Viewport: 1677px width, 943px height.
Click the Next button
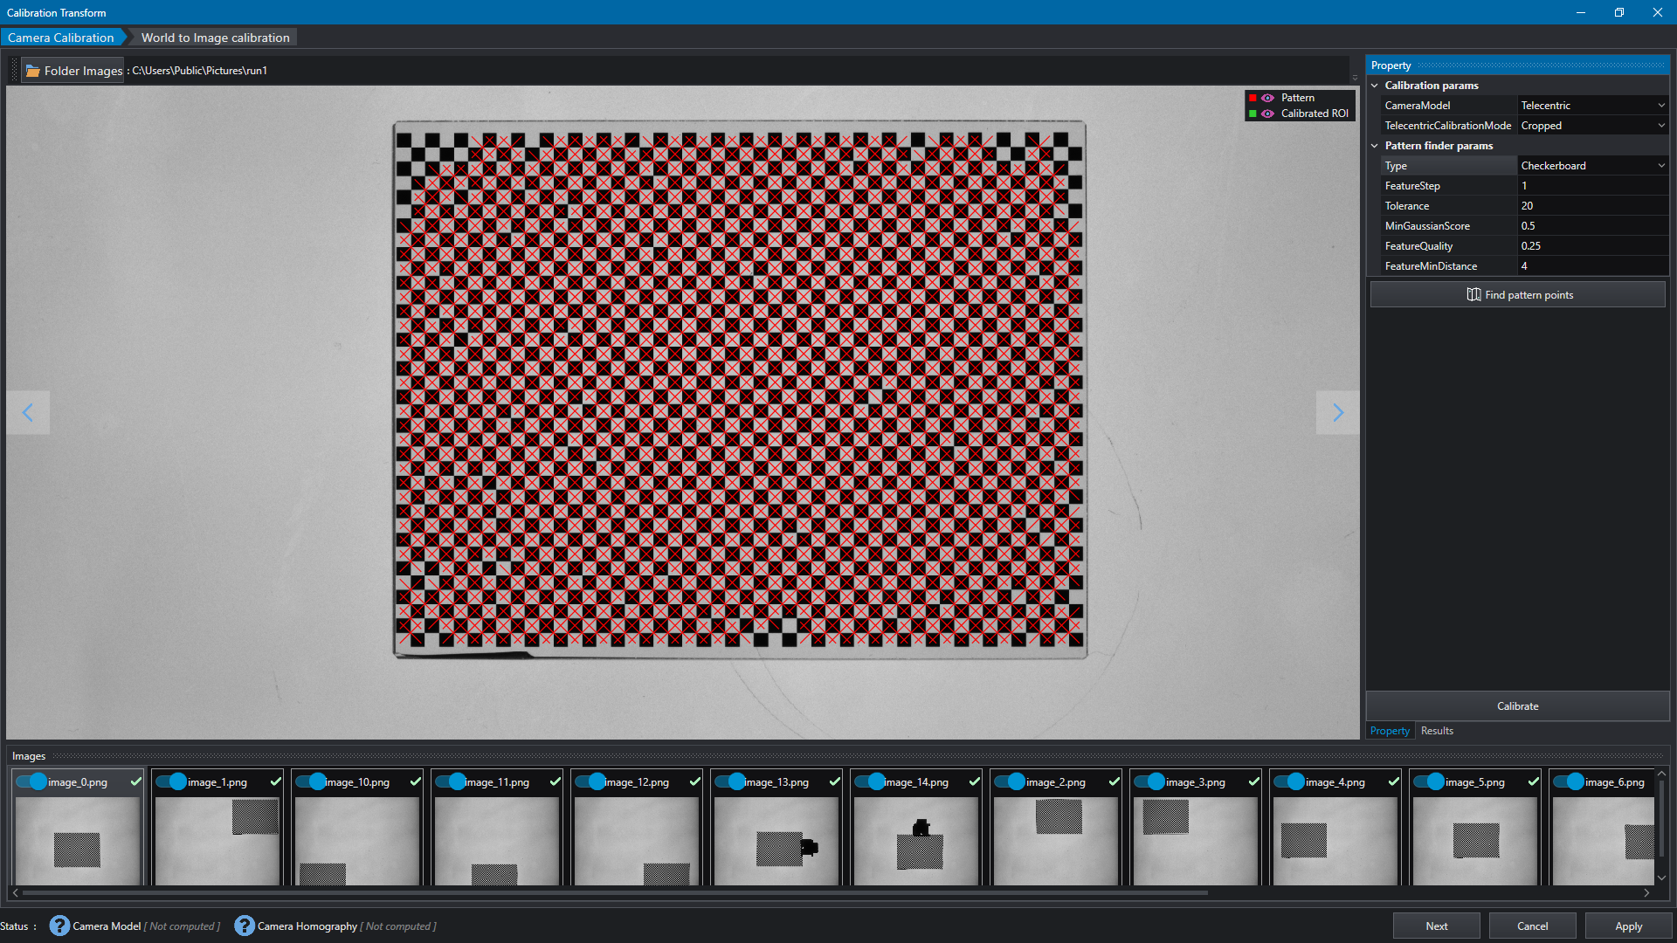click(x=1437, y=926)
